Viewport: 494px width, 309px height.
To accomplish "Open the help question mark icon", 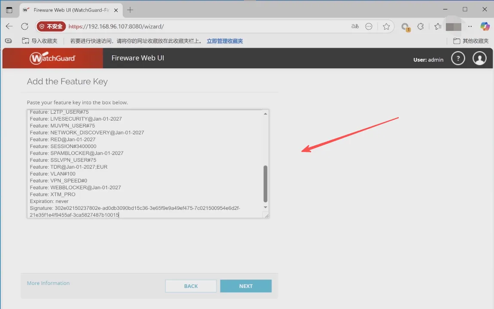I will coord(458,58).
